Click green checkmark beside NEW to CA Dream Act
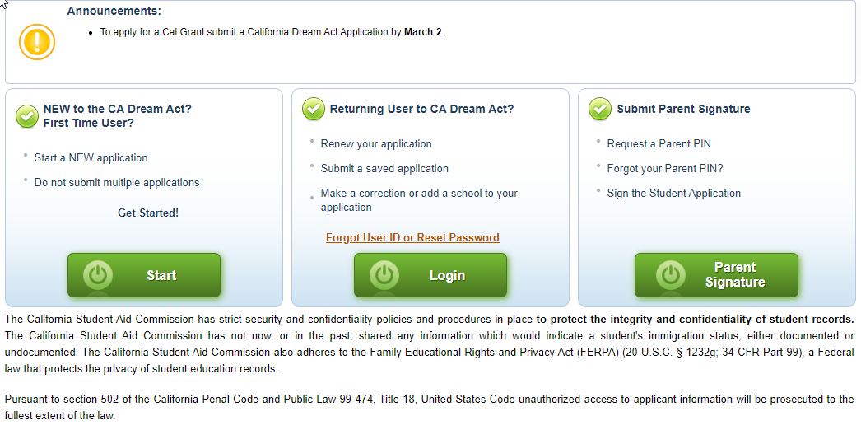Image resolution: width=861 pixels, height=430 pixels. [27, 116]
